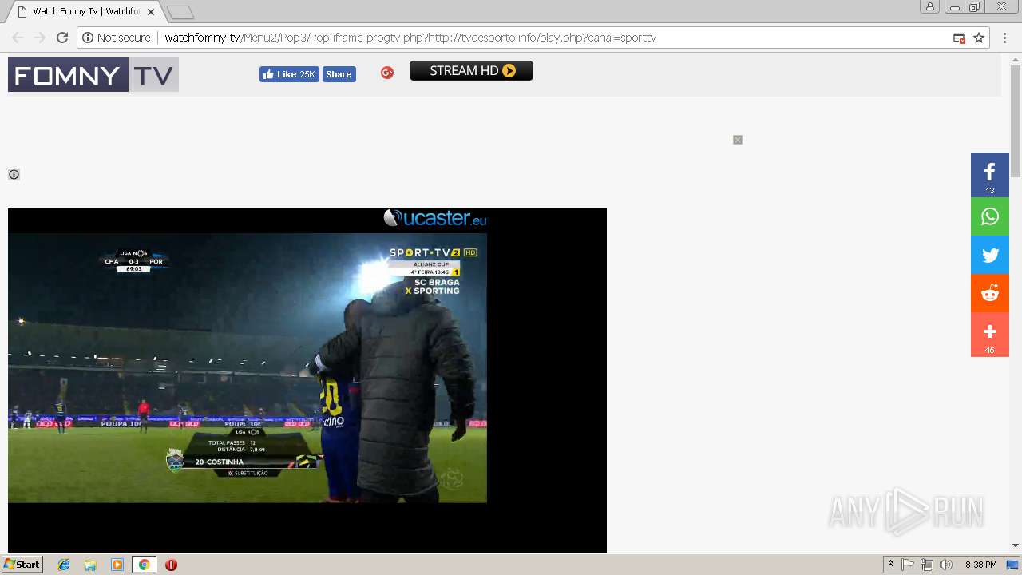This screenshot has height=575, width=1022.
Task: Share via WhatsApp sidebar icon
Action: (x=990, y=216)
